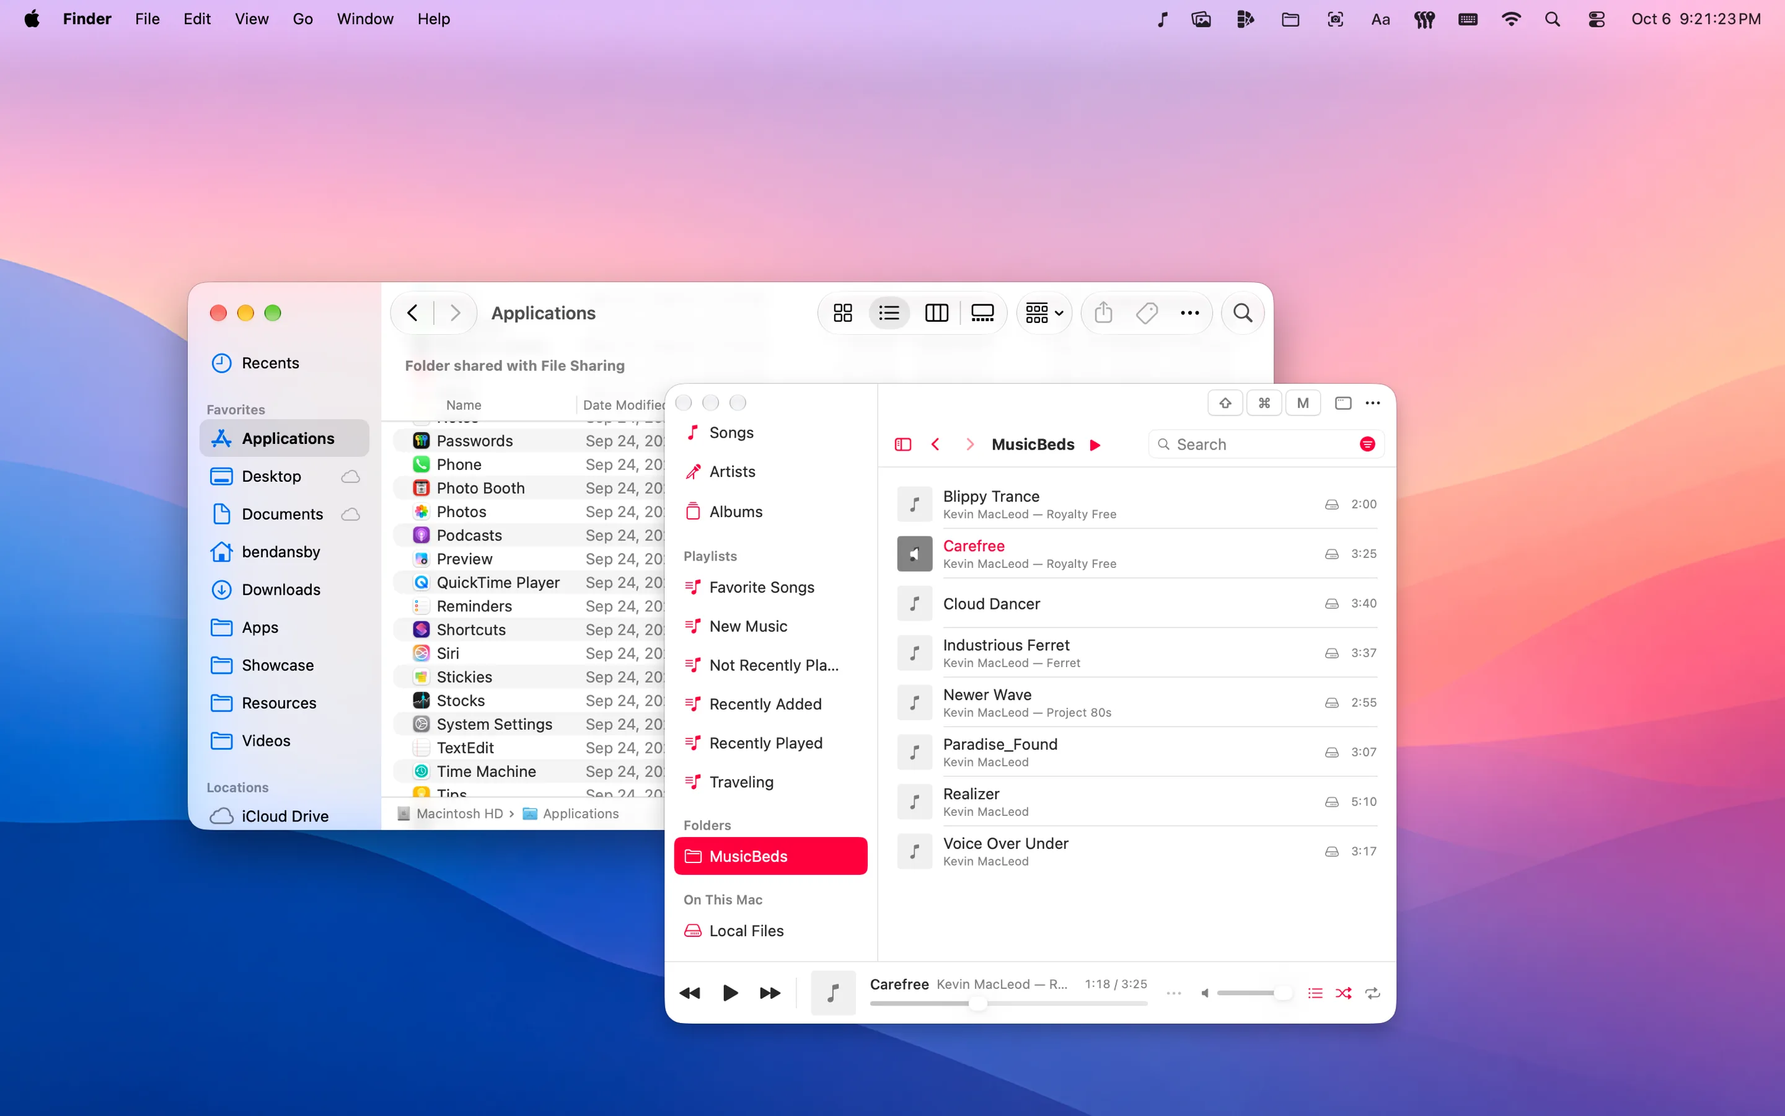The image size is (1785, 1116).
Task: Skip to the previous track
Action: click(x=690, y=993)
